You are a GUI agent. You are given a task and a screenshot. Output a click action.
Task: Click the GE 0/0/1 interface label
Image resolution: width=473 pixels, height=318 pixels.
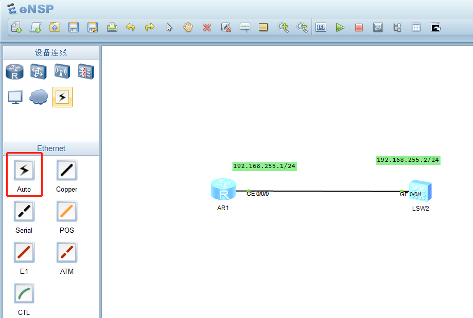411,194
